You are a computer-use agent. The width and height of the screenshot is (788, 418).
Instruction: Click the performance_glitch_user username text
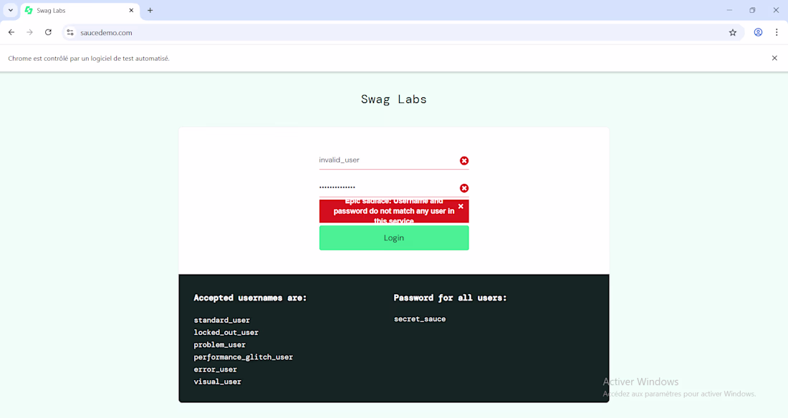(x=244, y=357)
